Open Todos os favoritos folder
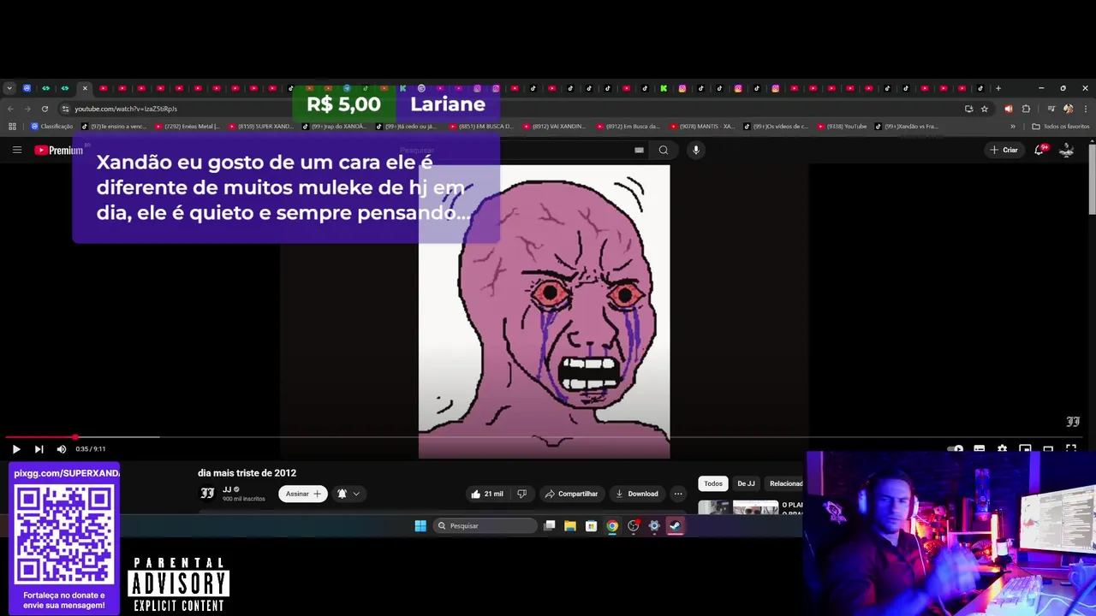The width and height of the screenshot is (1096, 616). tap(1060, 127)
